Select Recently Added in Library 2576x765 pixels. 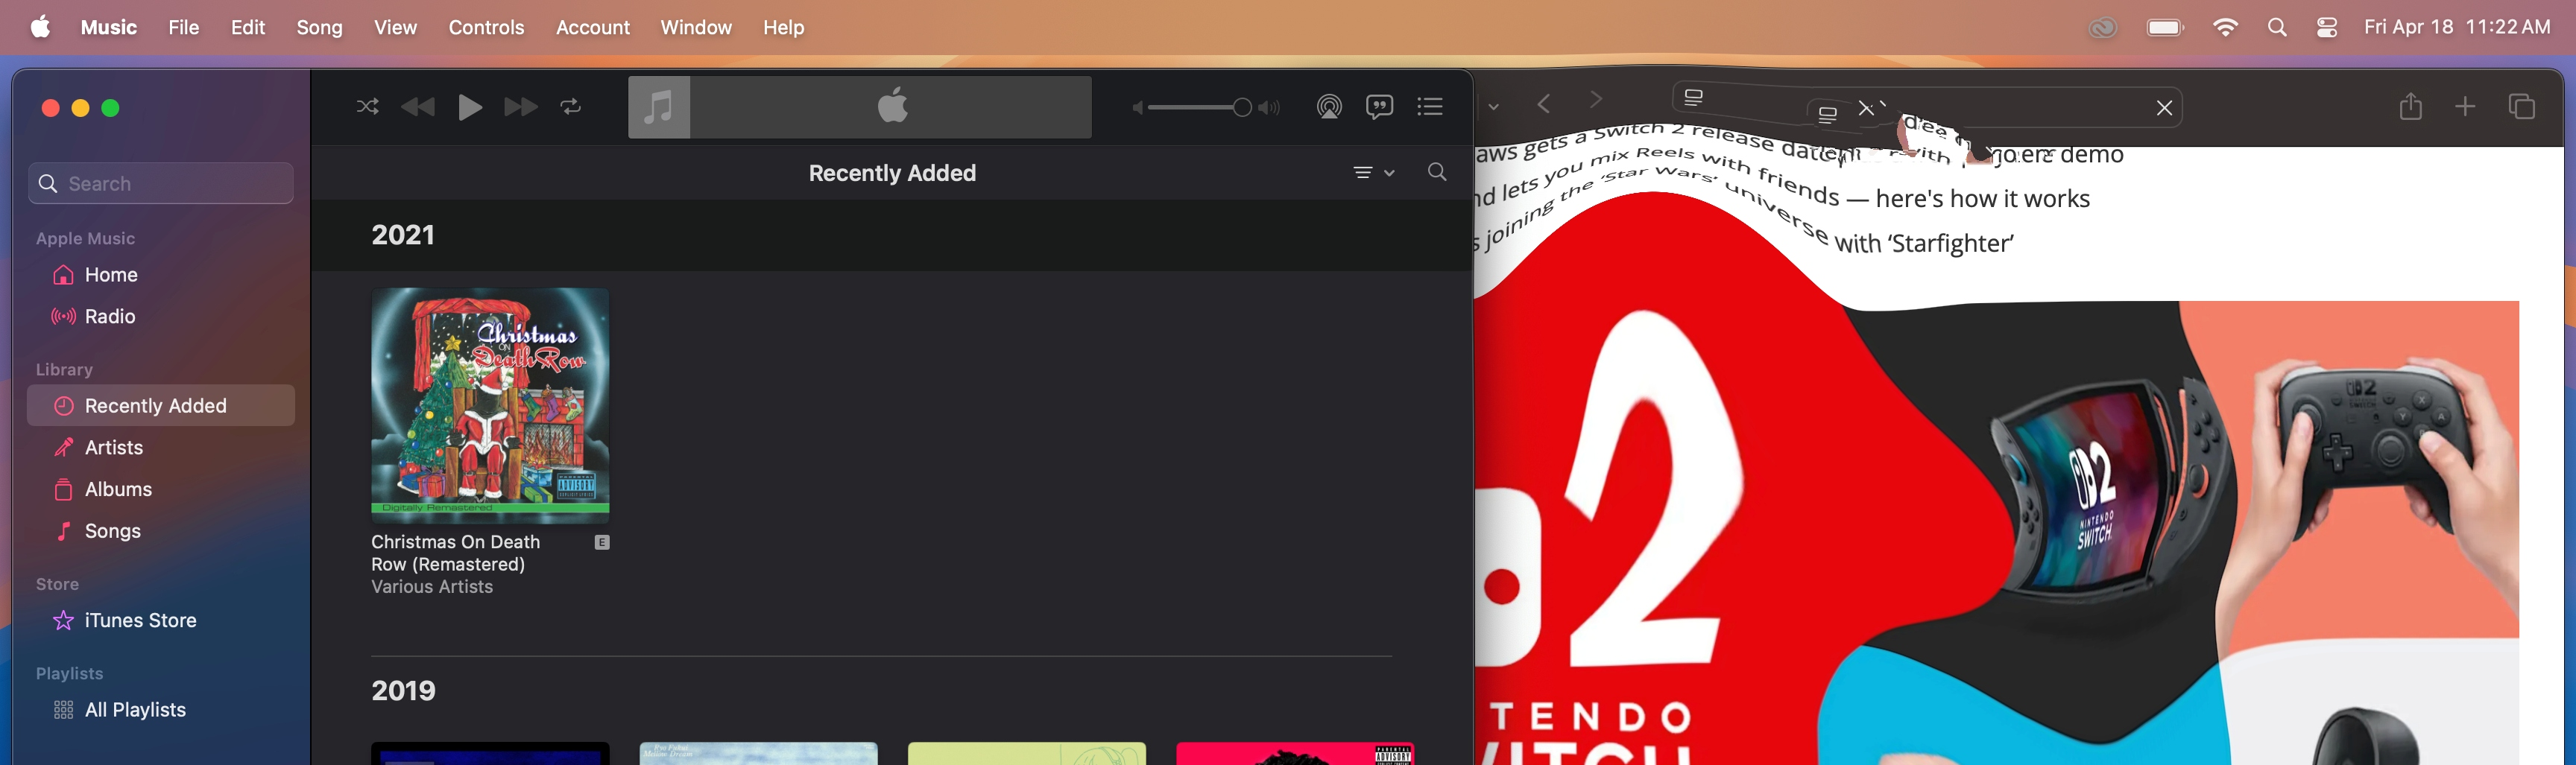click(x=161, y=406)
